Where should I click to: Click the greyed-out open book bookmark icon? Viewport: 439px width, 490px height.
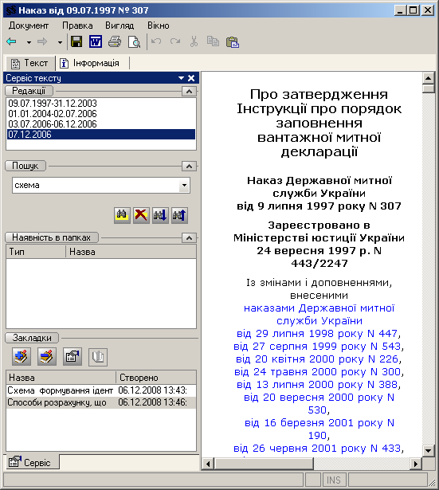98,357
